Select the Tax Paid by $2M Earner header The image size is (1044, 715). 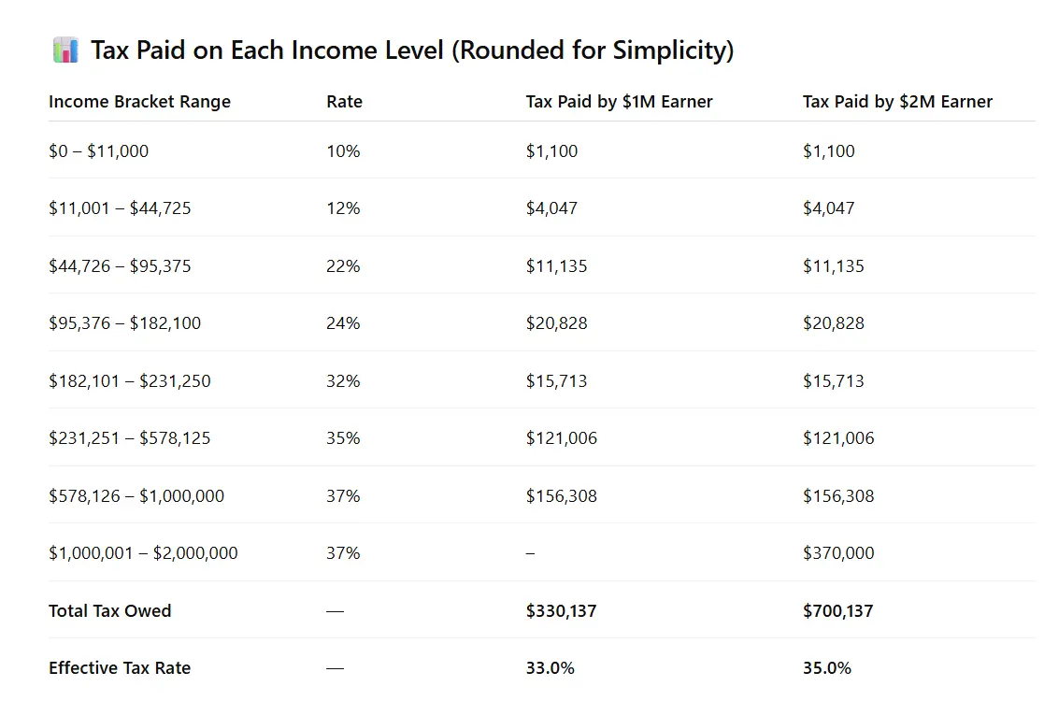tap(897, 102)
